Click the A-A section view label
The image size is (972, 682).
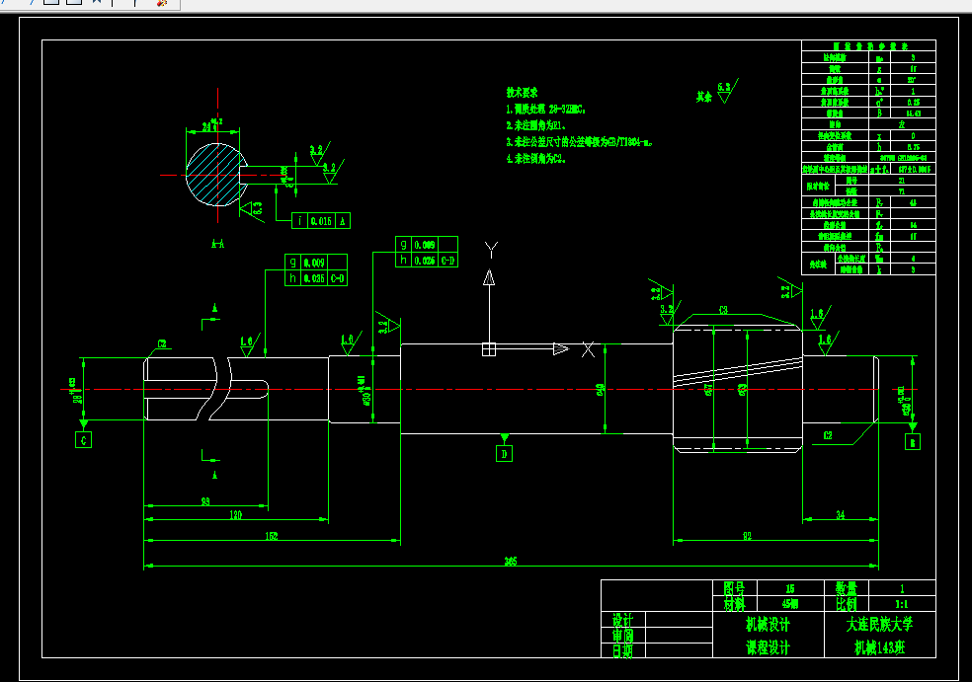pyautogui.click(x=217, y=244)
